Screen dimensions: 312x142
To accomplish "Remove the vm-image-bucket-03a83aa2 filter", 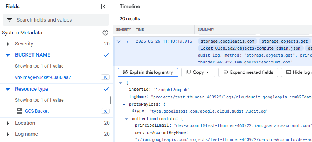I will (x=105, y=77).
